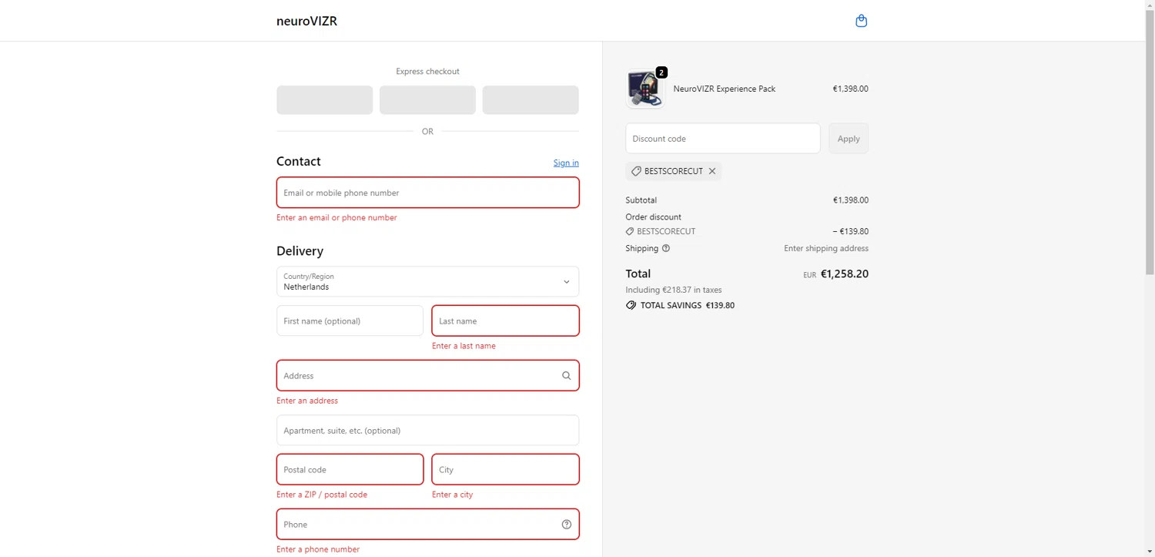Open the shopping bag cart icon
Screen dimensions: 1155x557
coord(861,21)
